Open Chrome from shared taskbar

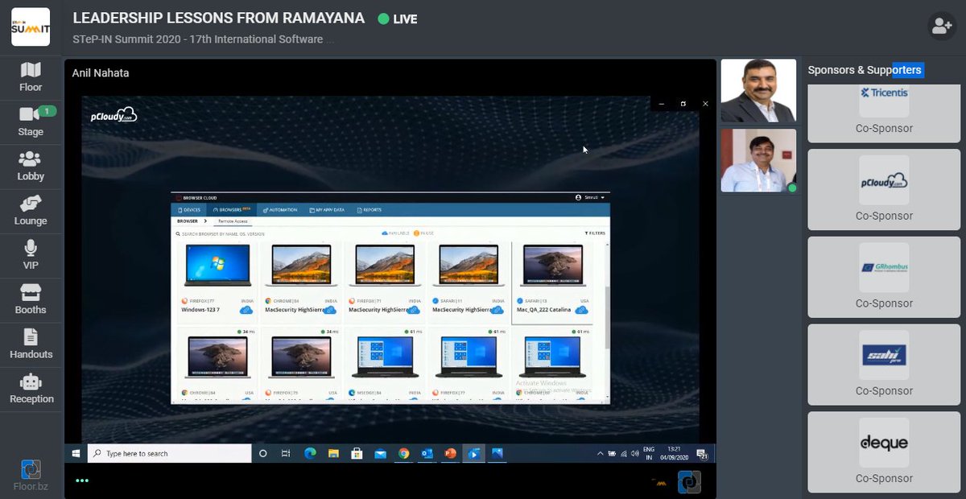pos(404,453)
